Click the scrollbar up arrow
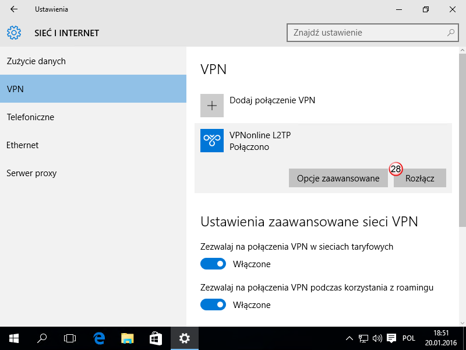The height and width of the screenshot is (350, 466). (463, 50)
